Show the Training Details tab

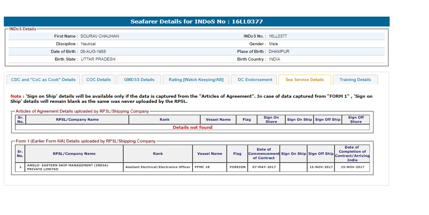coord(355,80)
